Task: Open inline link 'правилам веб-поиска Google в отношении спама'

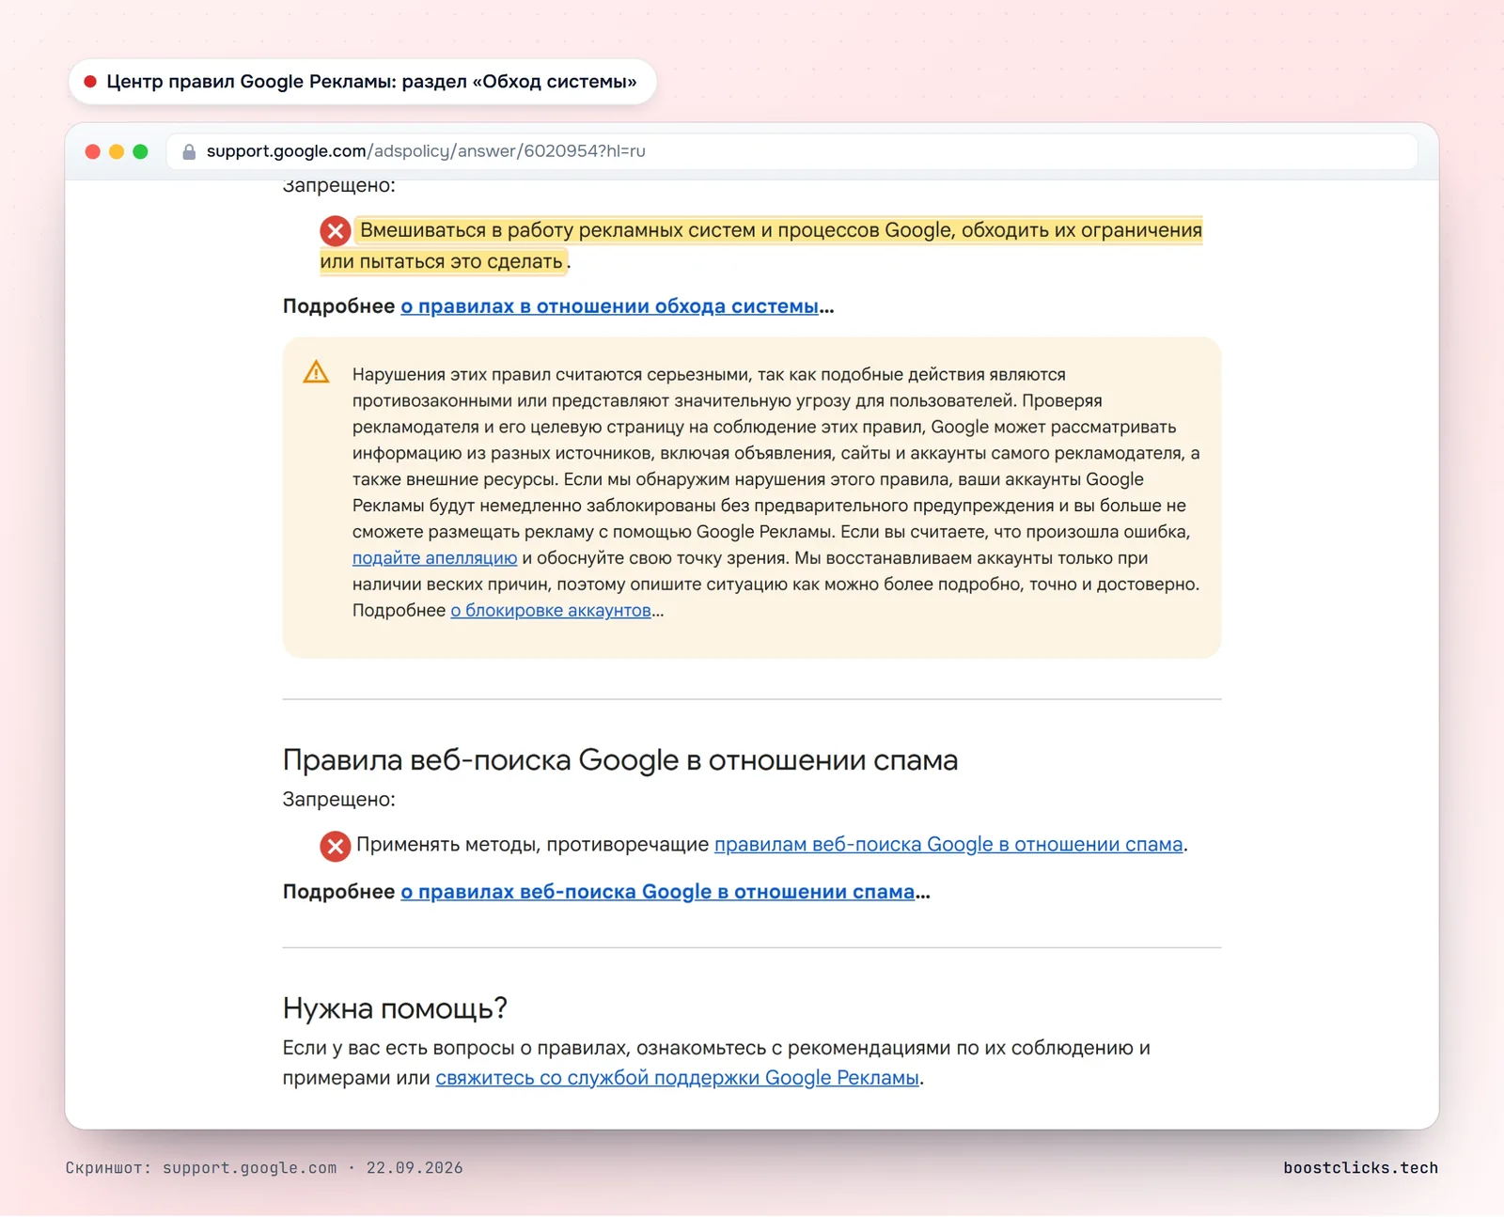Action: pyautogui.click(x=948, y=845)
